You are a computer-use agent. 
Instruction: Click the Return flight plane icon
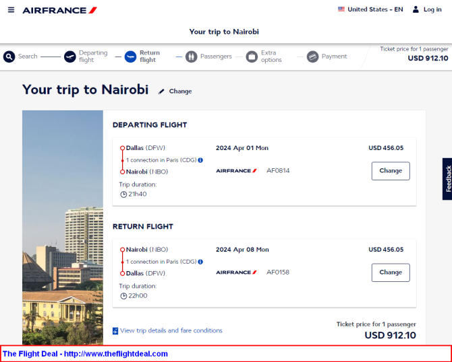click(130, 57)
